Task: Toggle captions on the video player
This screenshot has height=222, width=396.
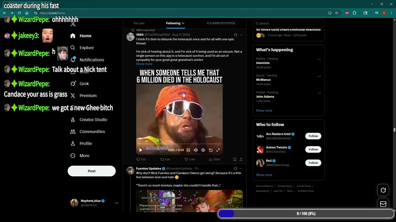Action: tap(188, 150)
